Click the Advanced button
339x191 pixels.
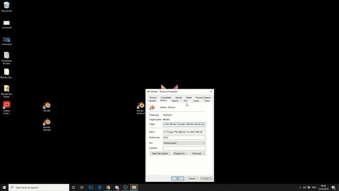pos(198,153)
